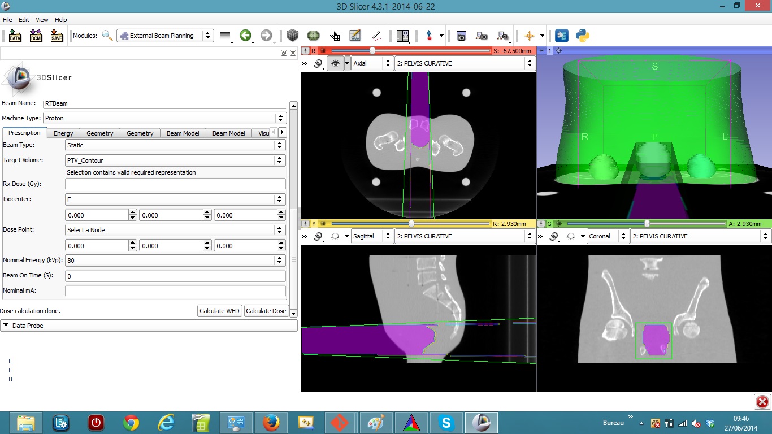Viewport: 772px width, 434px height.
Task: Click the module search magnifier icon
Action: coord(107,36)
